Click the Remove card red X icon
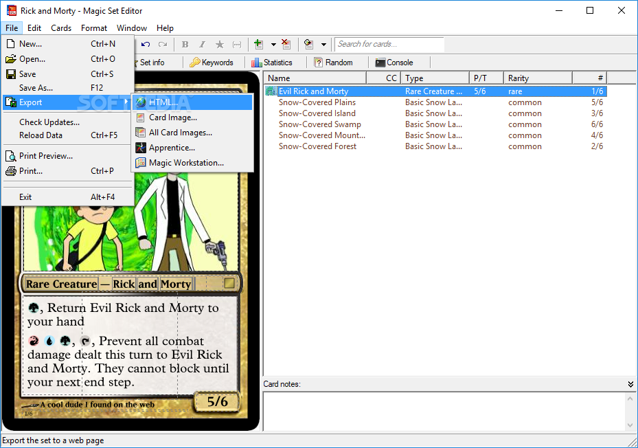The height and width of the screenshot is (448, 638). click(x=286, y=45)
